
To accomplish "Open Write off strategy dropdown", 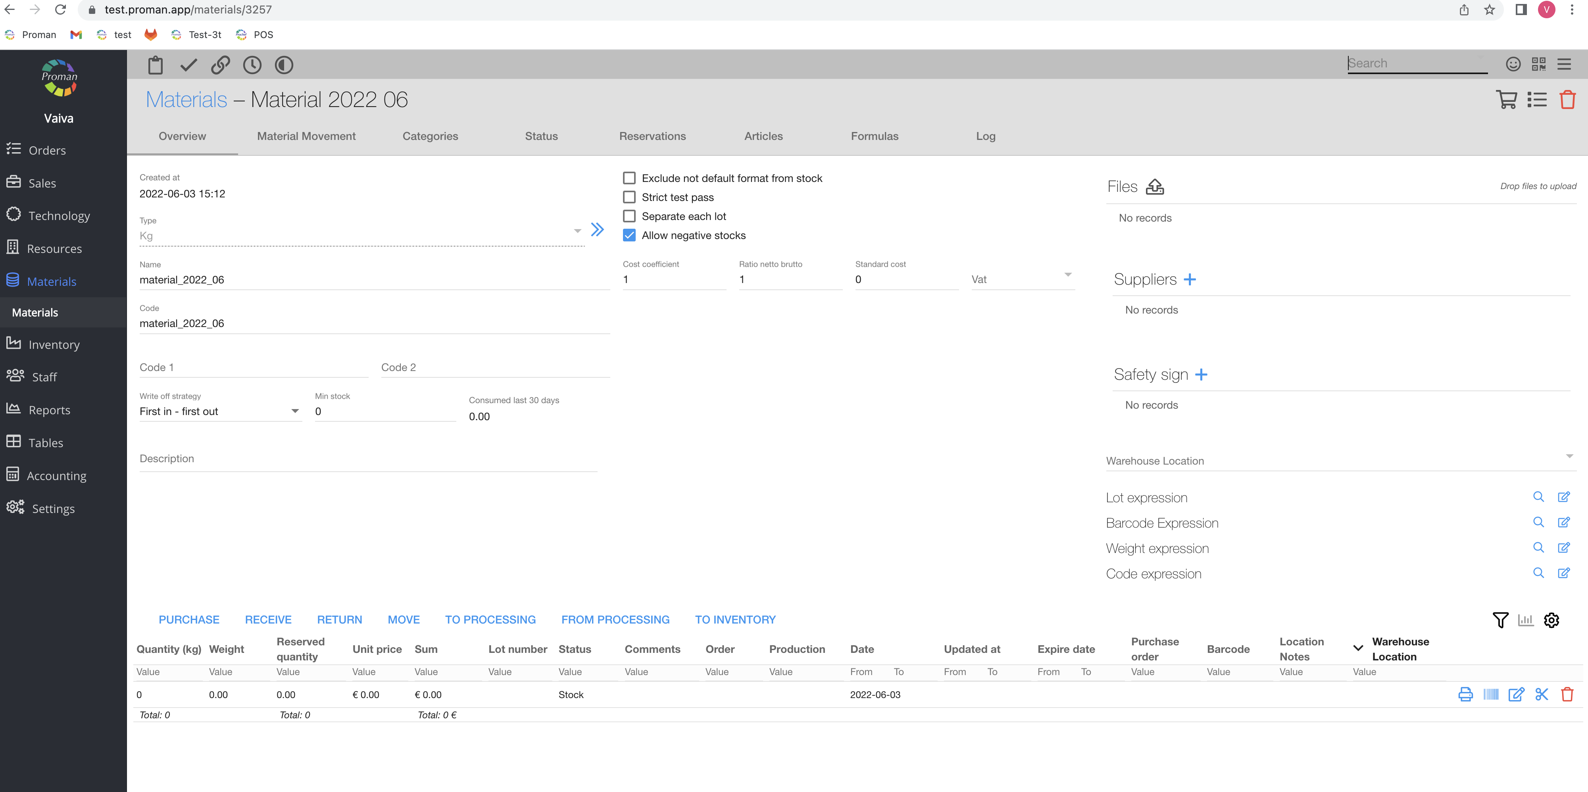I will click(219, 411).
